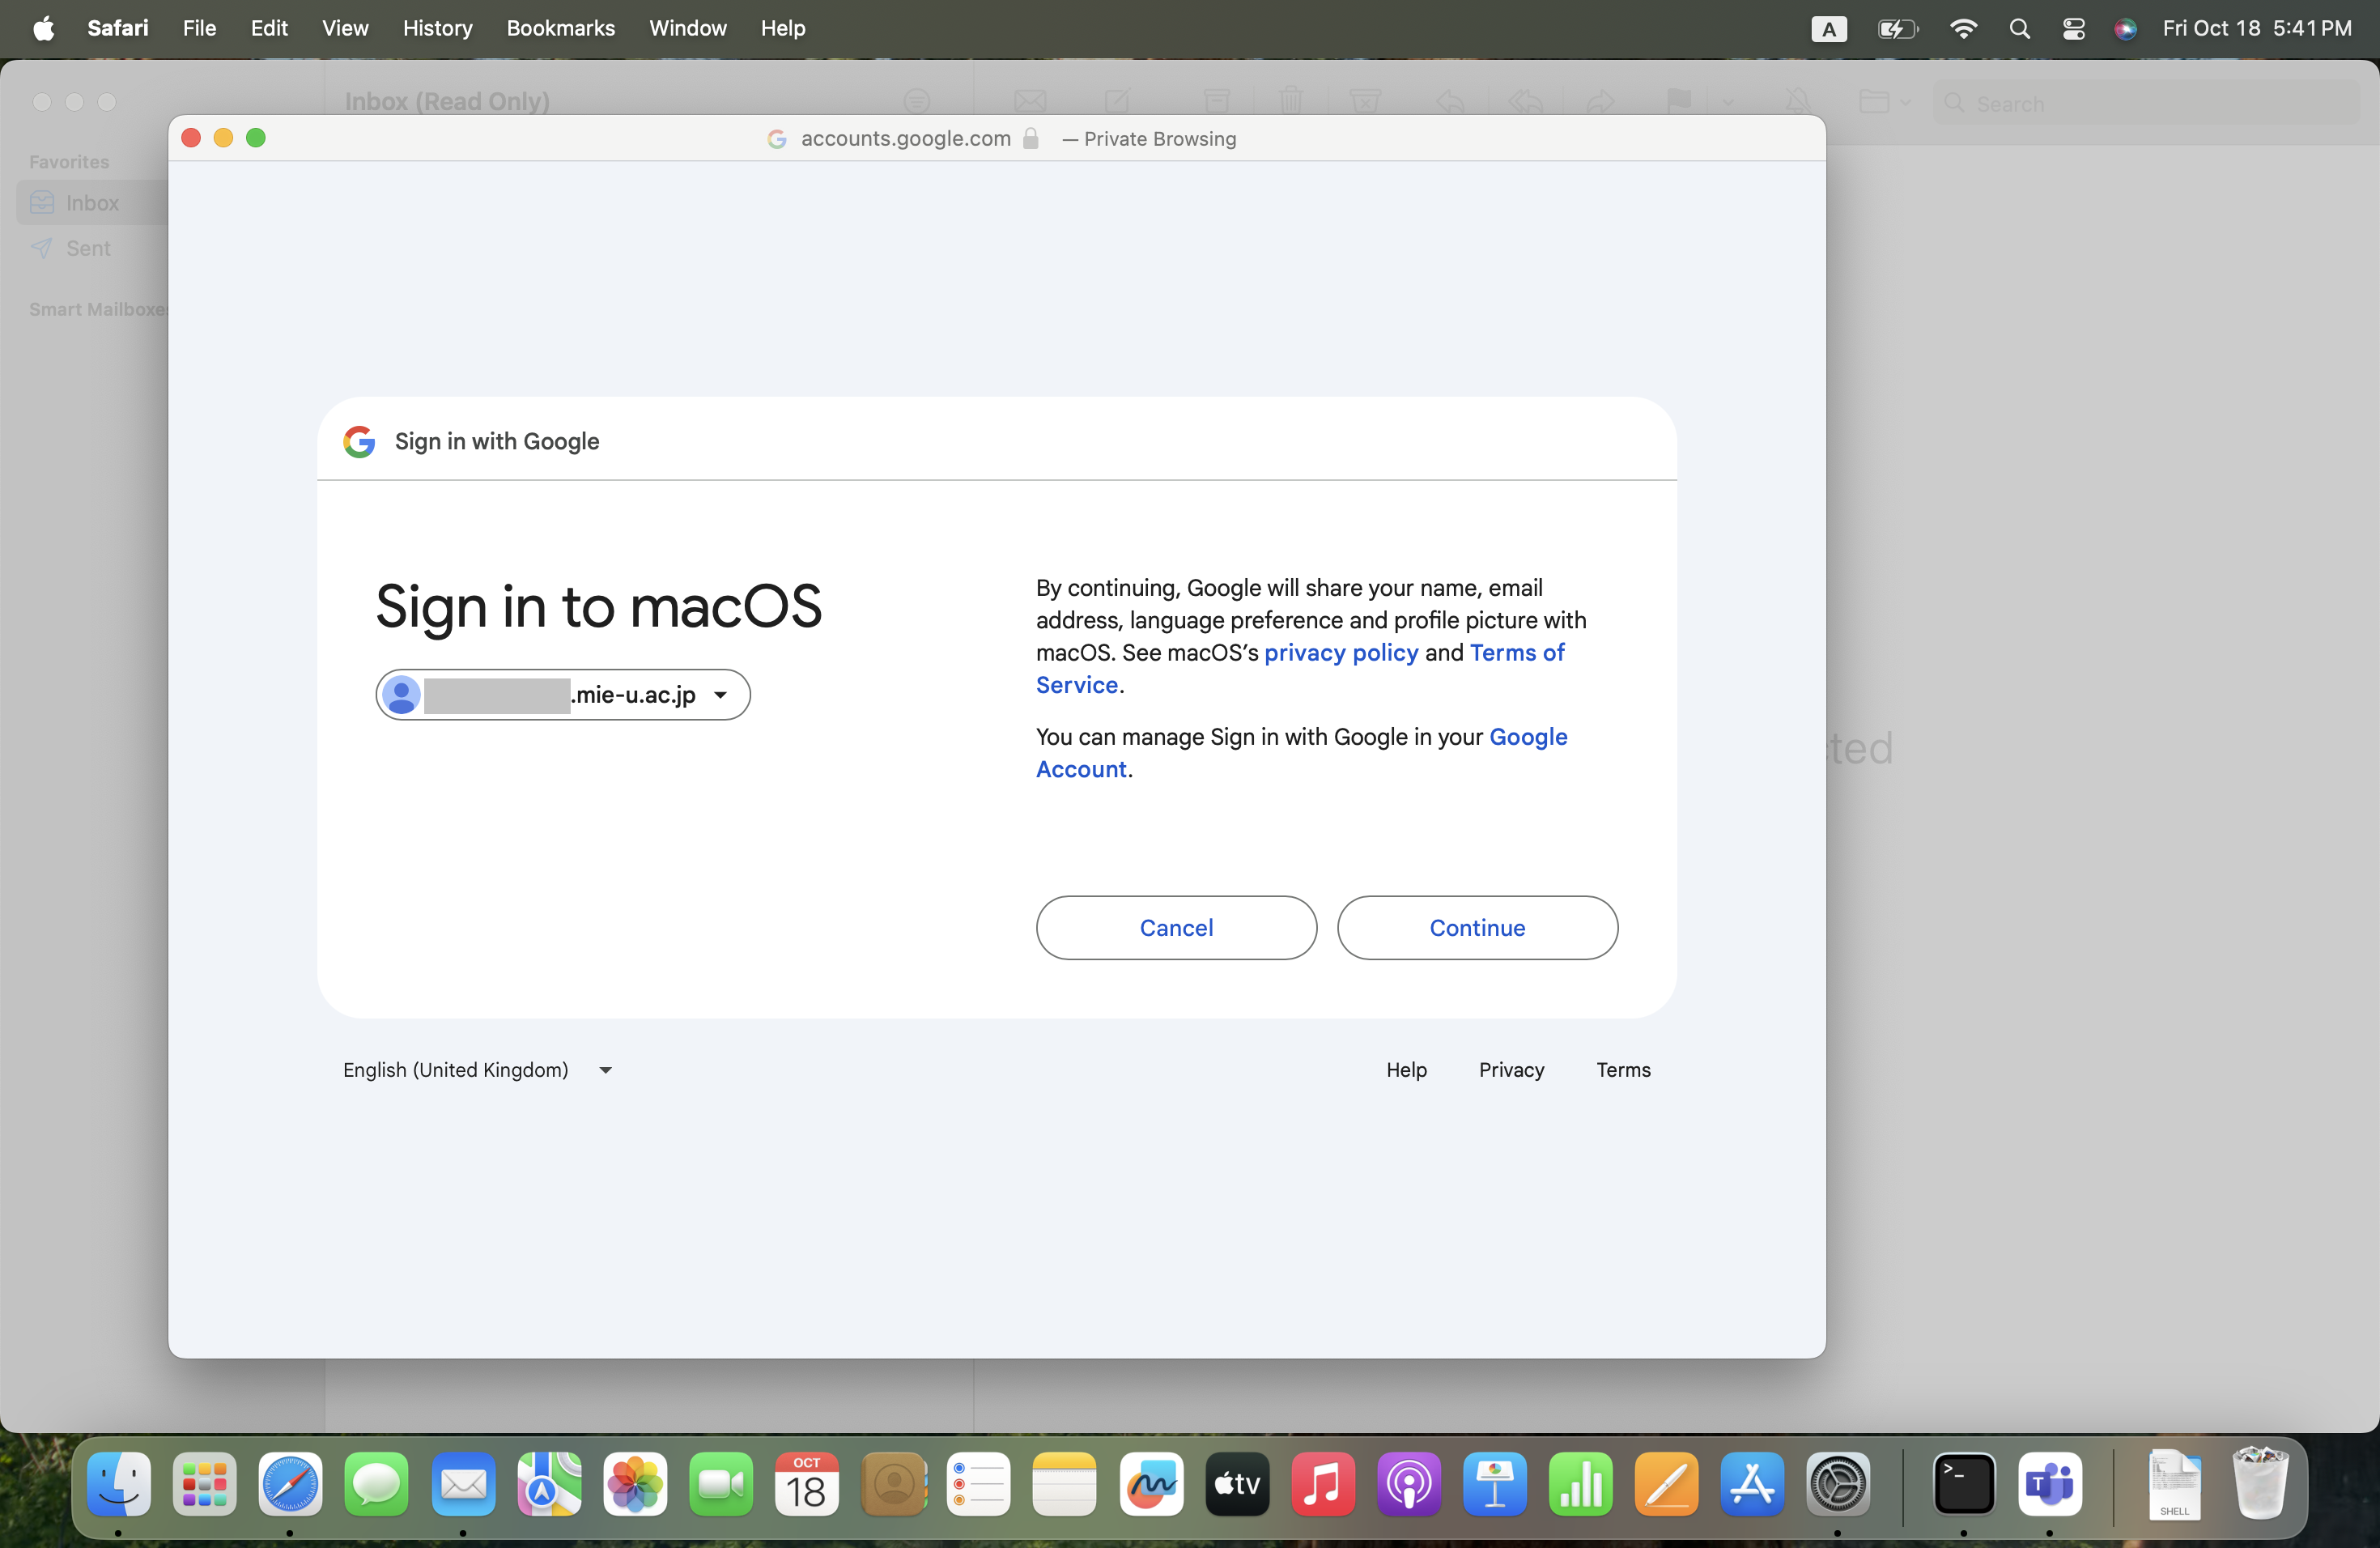The image size is (2380, 1548).
Task: Click the Siri icon in the menu bar
Action: point(2125,28)
